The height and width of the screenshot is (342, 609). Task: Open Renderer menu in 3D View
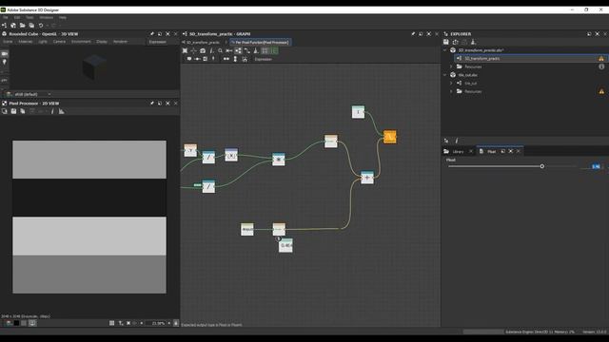(121, 42)
